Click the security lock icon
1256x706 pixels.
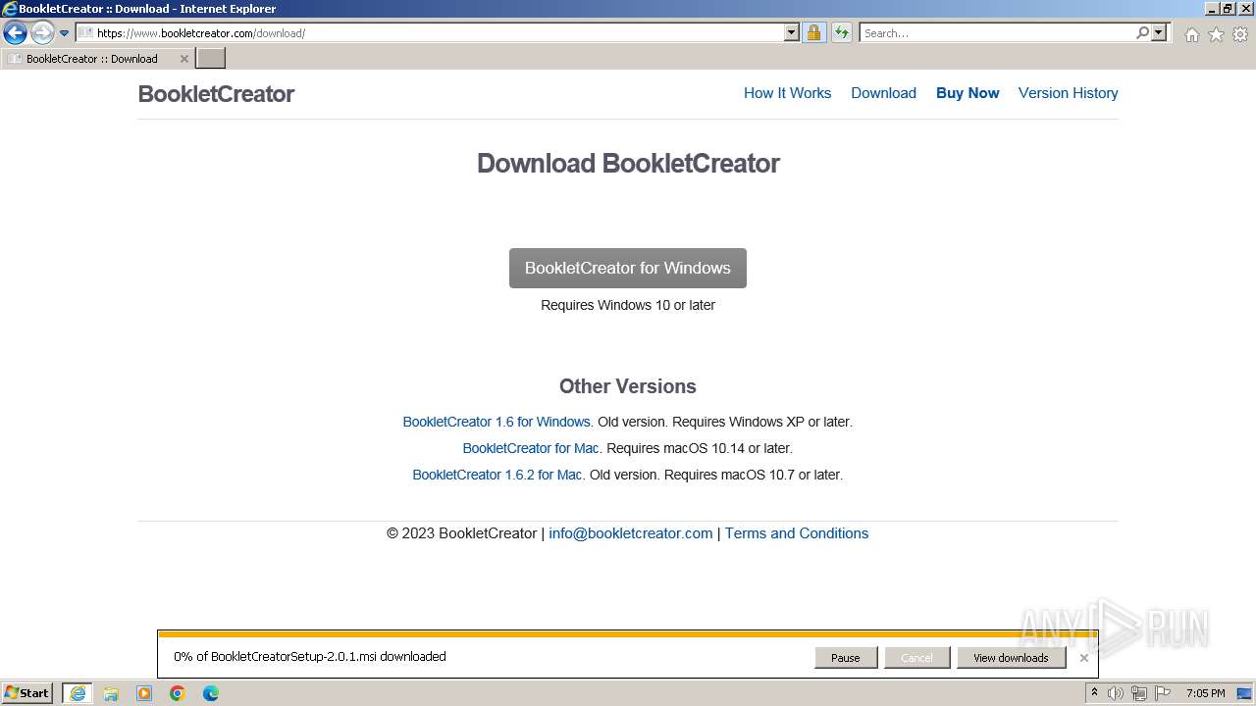click(x=813, y=32)
